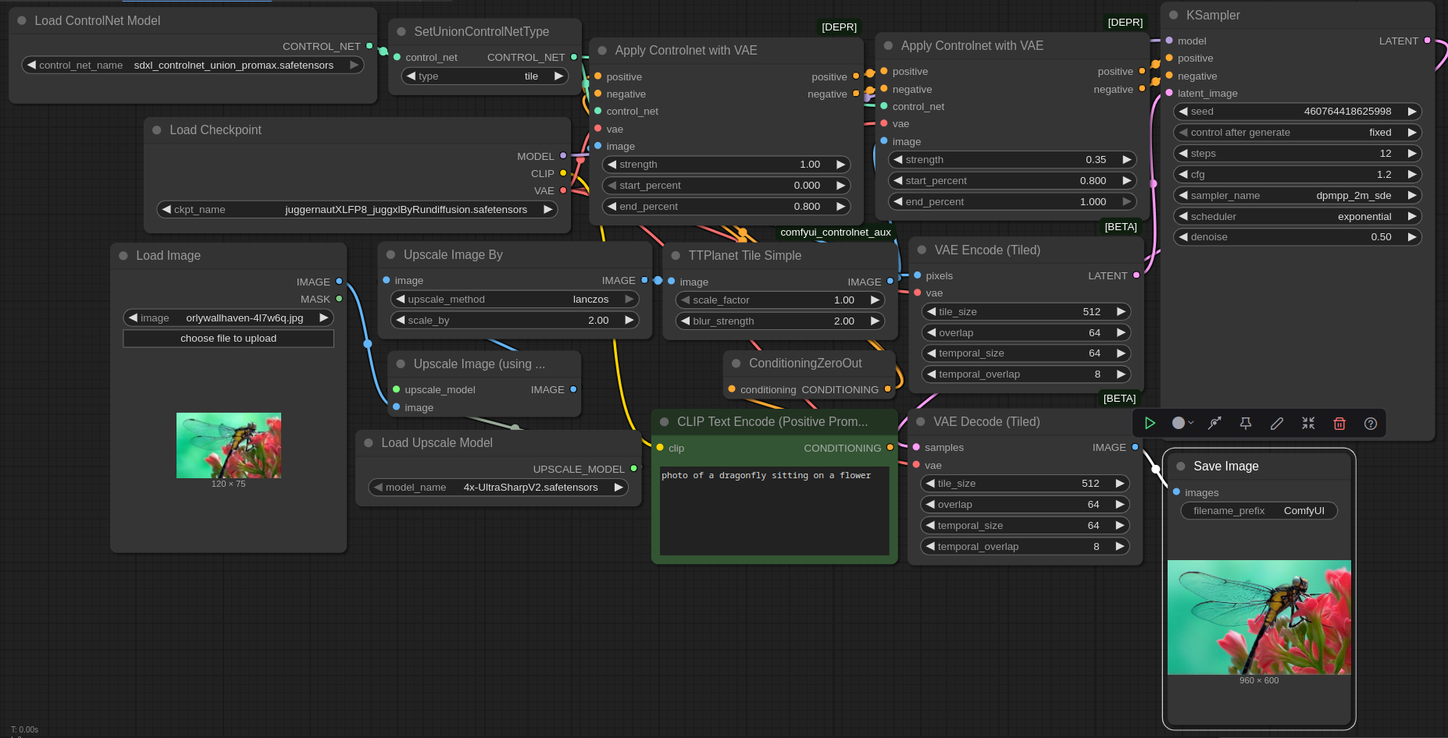
Task: Collapse the Save Image node via header dot
Action: point(1181,467)
